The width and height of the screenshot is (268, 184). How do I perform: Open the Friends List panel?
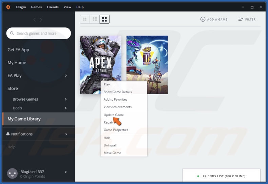point(221,176)
